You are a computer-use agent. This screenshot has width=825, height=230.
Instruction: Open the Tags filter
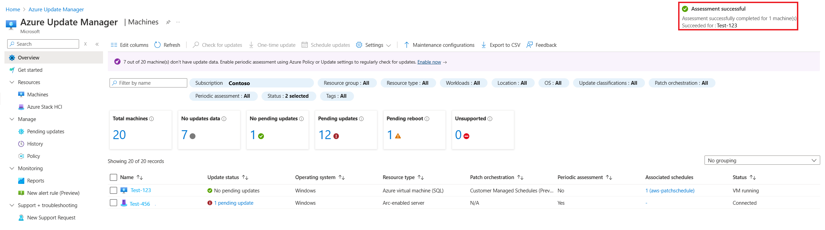337,96
